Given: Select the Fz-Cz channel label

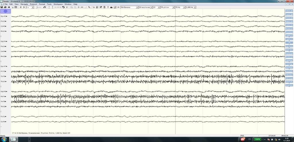Looking at the screenshot, I should coord(3,117).
